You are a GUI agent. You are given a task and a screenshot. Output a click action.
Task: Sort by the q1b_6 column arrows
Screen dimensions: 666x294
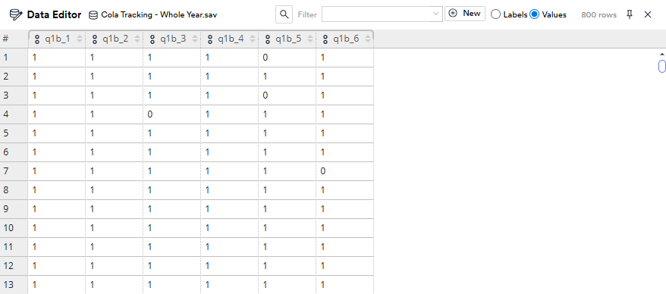coord(368,39)
